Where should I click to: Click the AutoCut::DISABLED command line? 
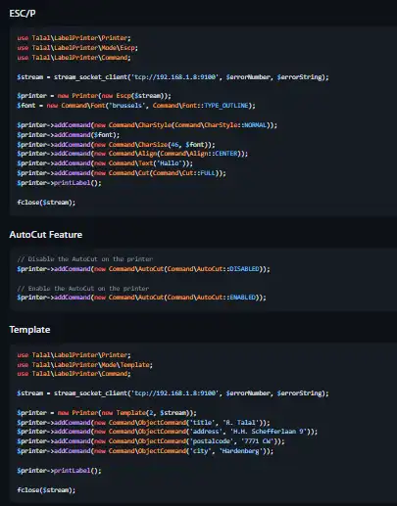143,269
